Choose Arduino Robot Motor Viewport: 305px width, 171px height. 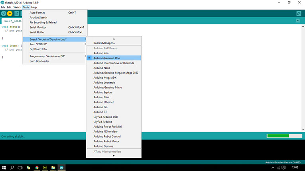[114, 141]
